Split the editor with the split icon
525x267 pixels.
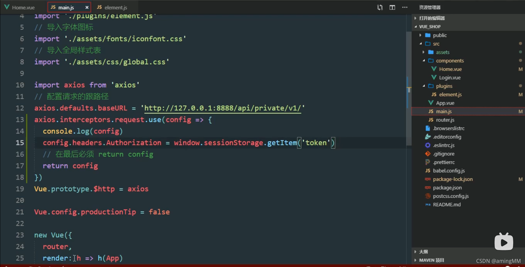[x=392, y=7]
